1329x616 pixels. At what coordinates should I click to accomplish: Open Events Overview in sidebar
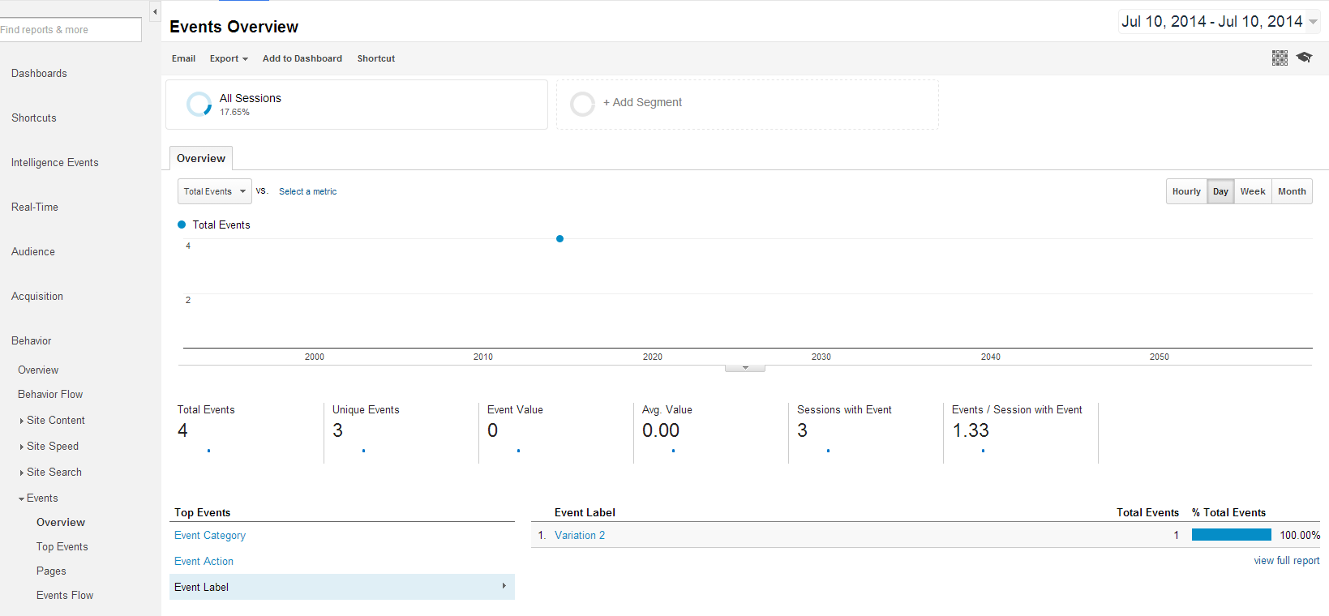[x=61, y=522]
